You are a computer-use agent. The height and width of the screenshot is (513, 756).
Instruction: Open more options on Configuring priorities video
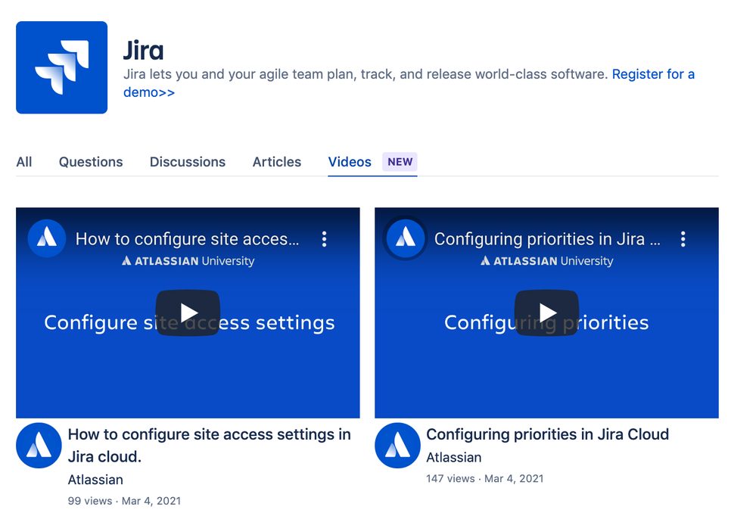(x=683, y=239)
